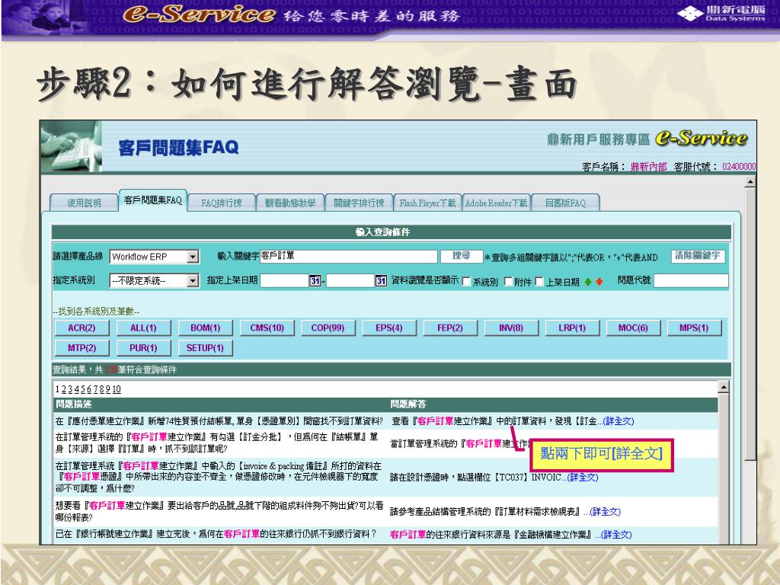Focus the 輸入關鍵字 keyword field
Viewport: 780px width, 585px height.
[349, 256]
